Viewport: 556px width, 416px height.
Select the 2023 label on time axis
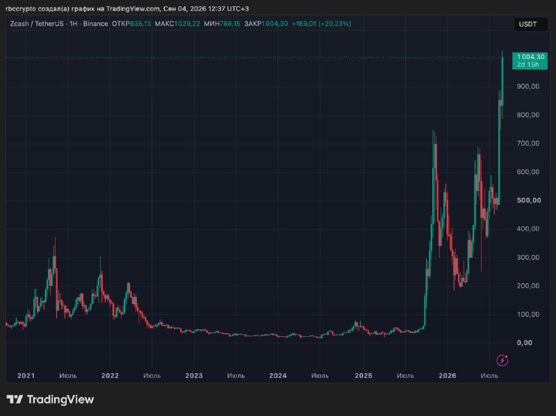pyautogui.click(x=194, y=375)
